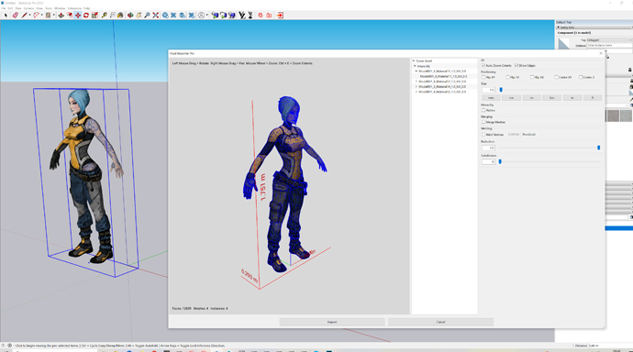Pick the pink Eraser tool
633x352 pixels.
click(15, 16)
